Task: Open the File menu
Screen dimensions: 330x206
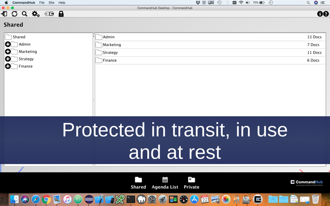Action: (42, 2)
